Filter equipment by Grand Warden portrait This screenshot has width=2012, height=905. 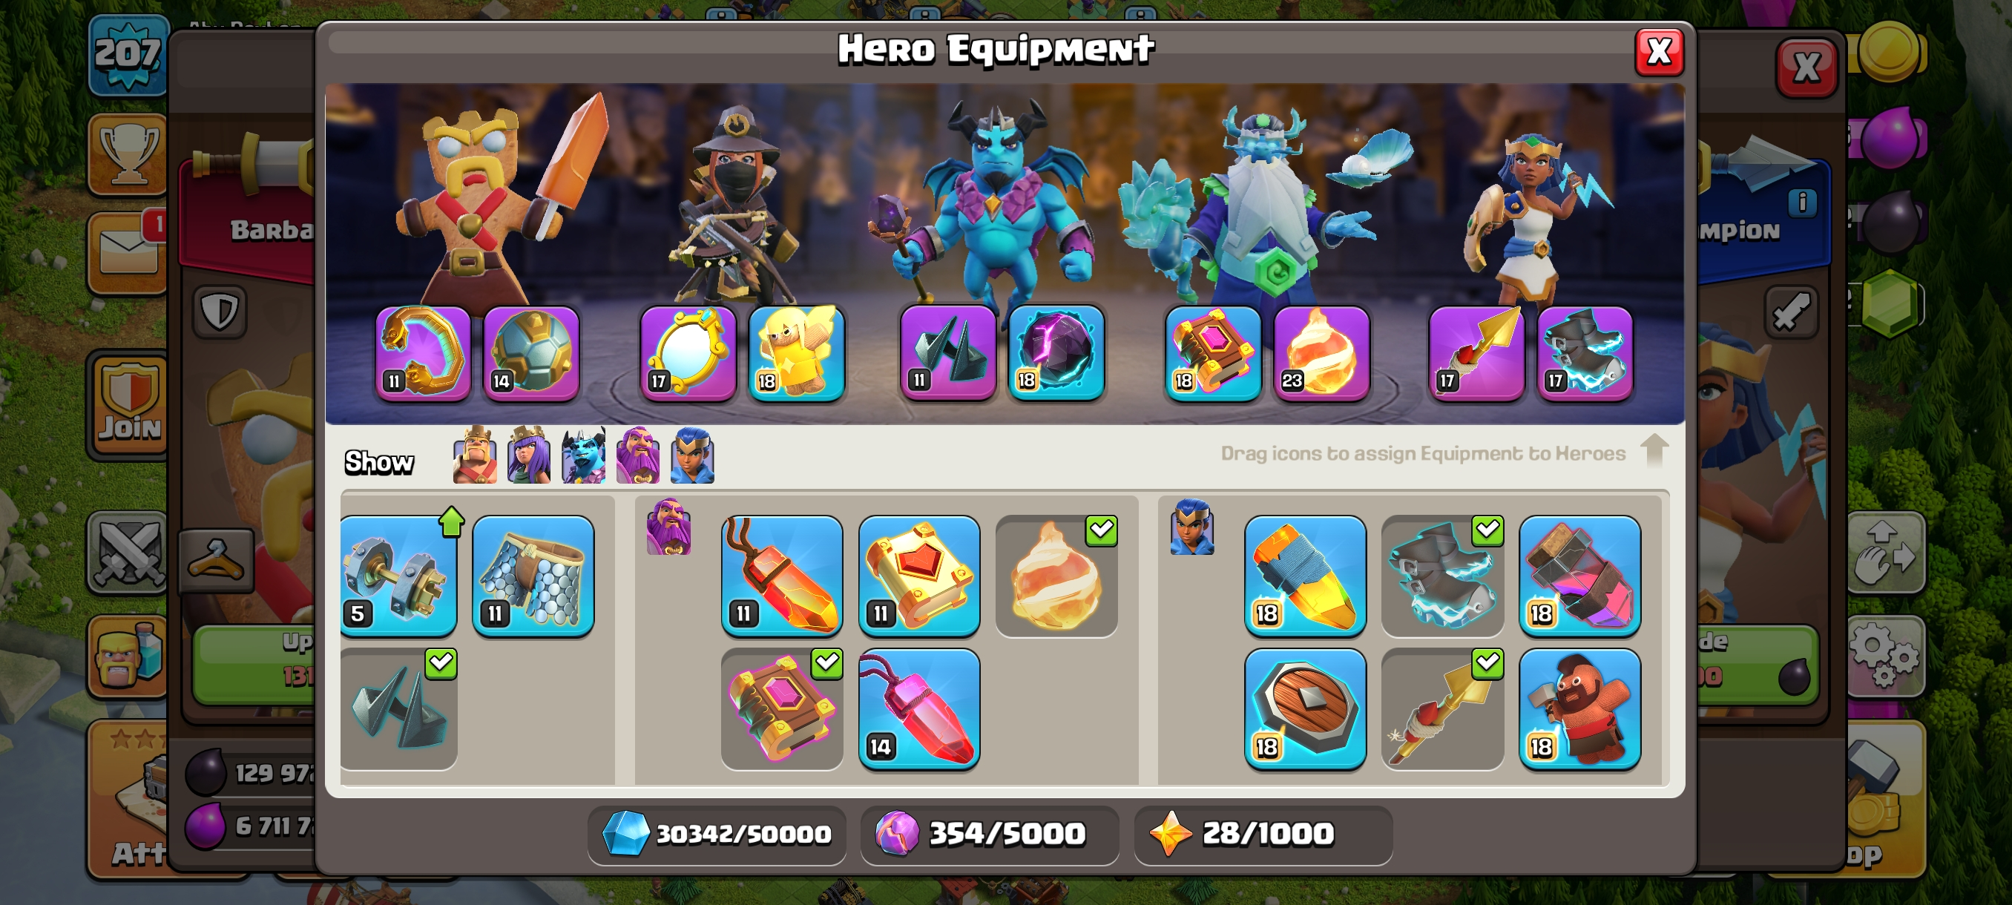pyautogui.click(x=638, y=455)
